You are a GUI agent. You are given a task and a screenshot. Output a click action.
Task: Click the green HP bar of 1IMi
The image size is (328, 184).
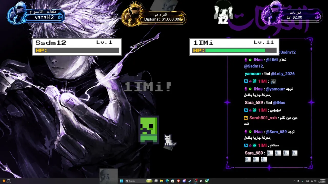point(235,51)
